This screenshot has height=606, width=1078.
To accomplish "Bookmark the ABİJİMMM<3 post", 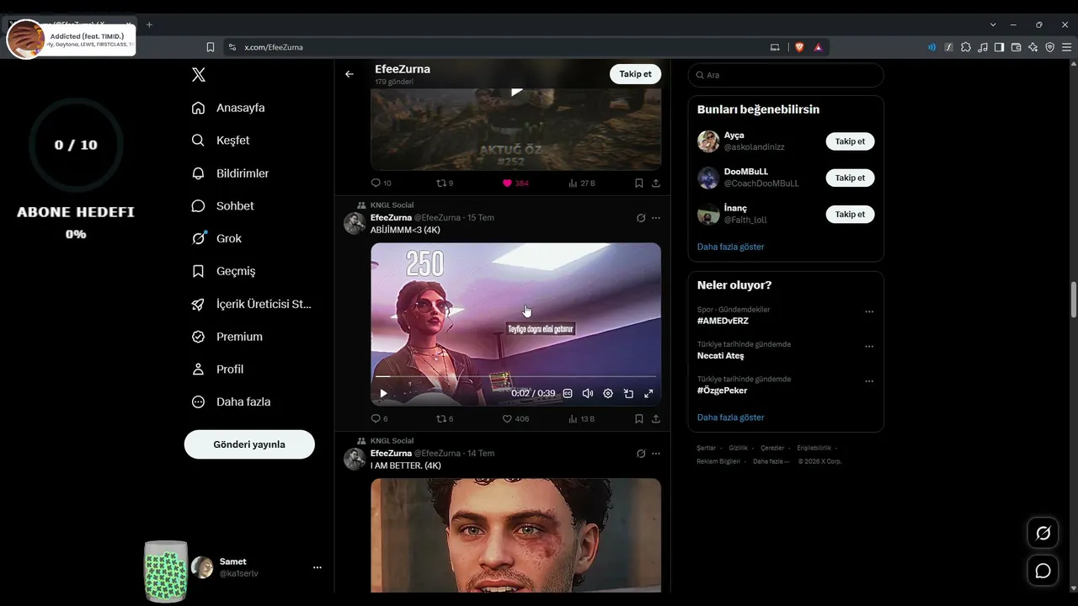I will [639, 418].
